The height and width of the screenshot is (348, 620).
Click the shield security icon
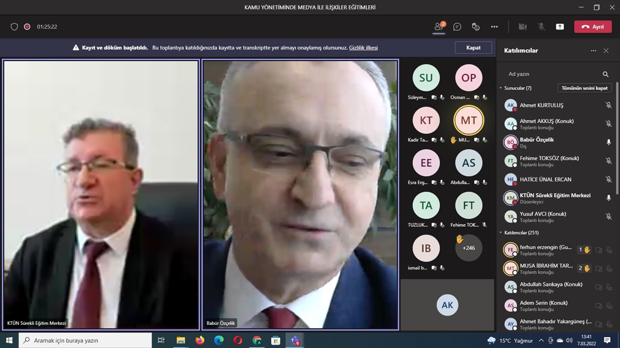[14, 27]
